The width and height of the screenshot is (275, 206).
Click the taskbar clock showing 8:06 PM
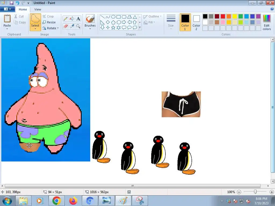(x=262, y=201)
